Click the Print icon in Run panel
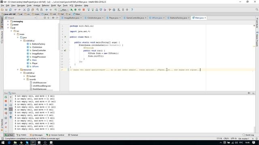259x145 pixels. pyautogui.click(x=11, y=113)
